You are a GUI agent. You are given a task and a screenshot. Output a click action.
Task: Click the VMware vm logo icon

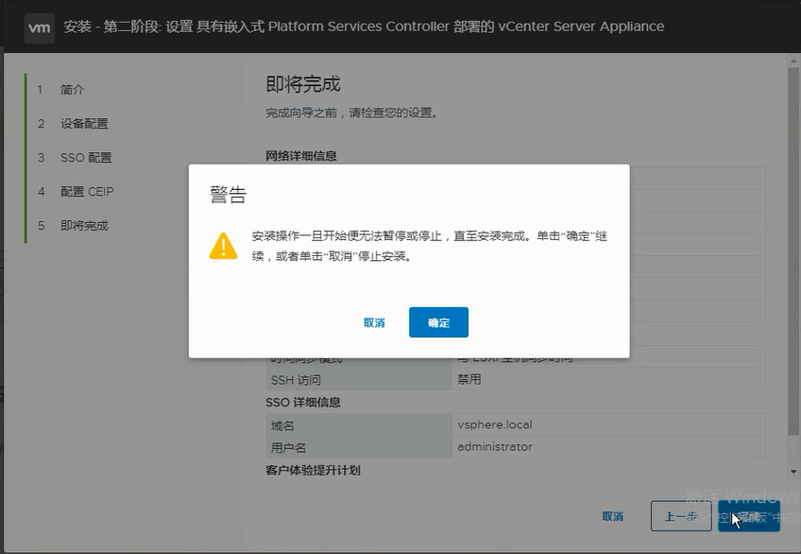40,27
